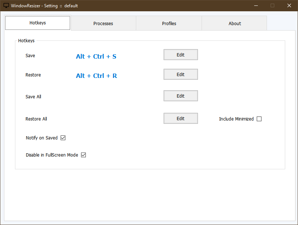Image resolution: width=298 pixels, height=225 pixels.
Task: Select the Hotkeys tab
Action: [38, 23]
